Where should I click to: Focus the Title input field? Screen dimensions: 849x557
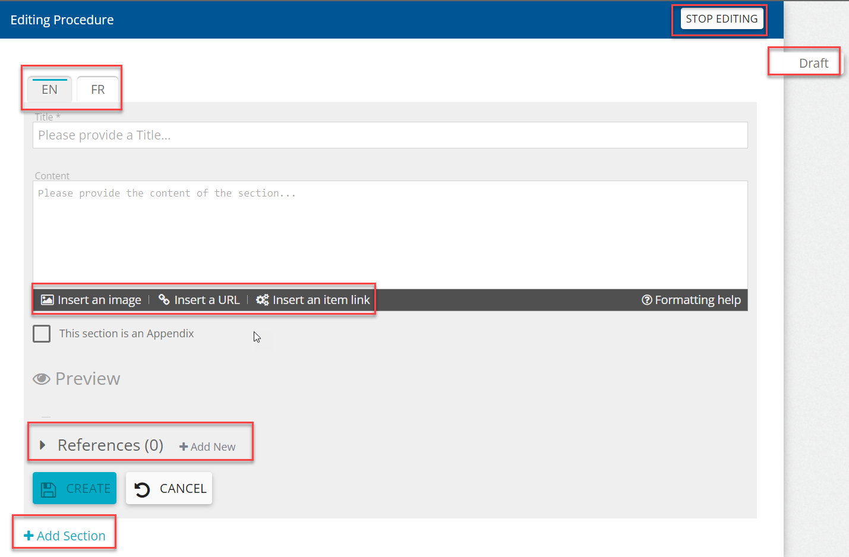[390, 135]
